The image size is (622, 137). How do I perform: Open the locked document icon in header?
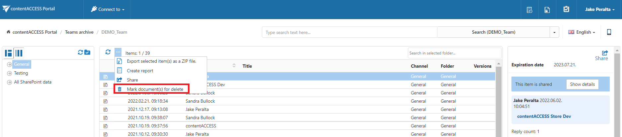click(x=547, y=10)
